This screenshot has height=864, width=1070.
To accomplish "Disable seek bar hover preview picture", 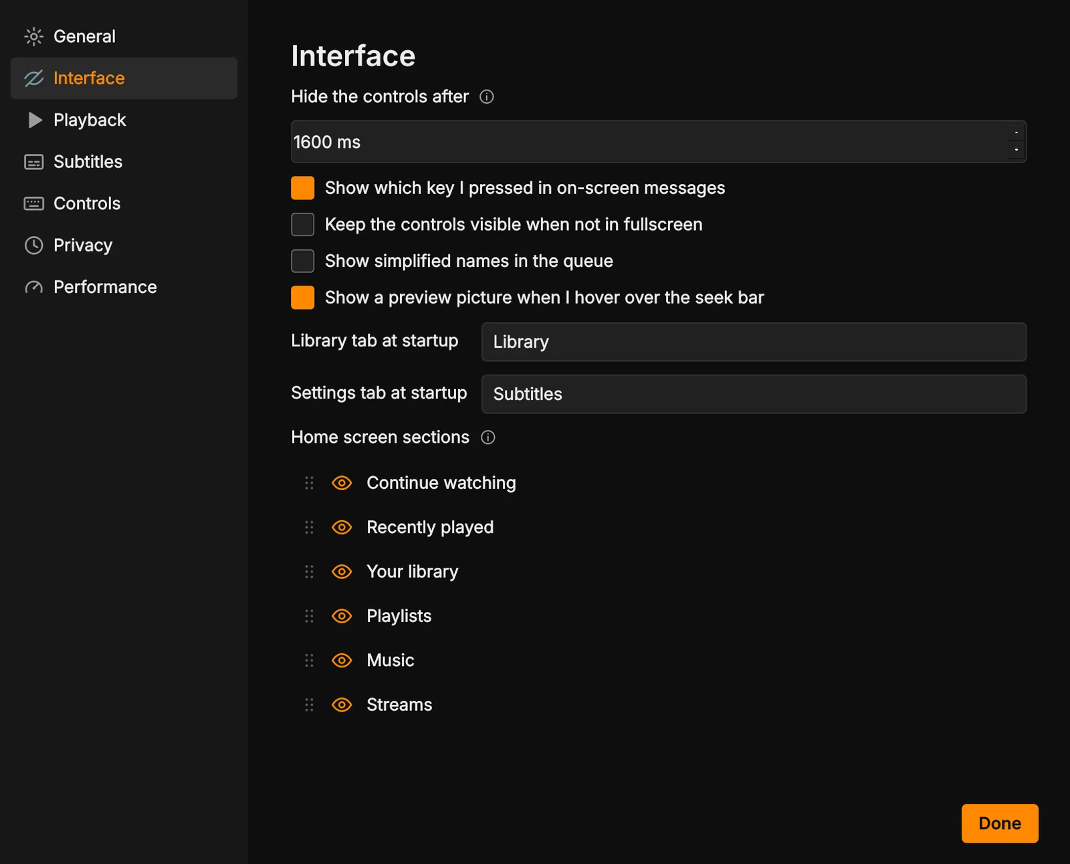I will 303,298.
